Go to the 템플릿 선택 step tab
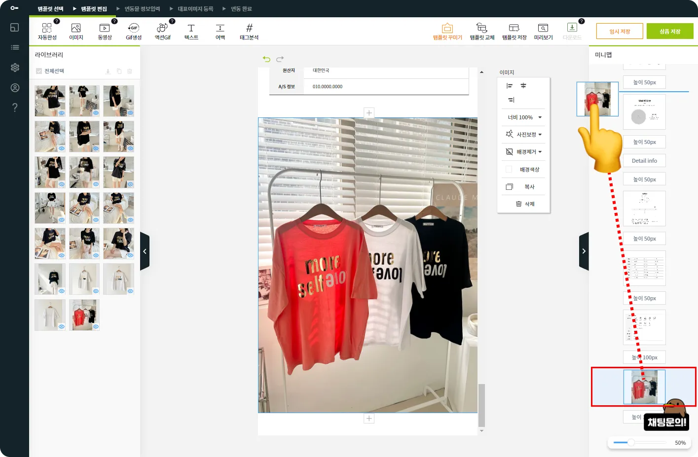Image resolution: width=698 pixels, height=457 pixels. 50,9
